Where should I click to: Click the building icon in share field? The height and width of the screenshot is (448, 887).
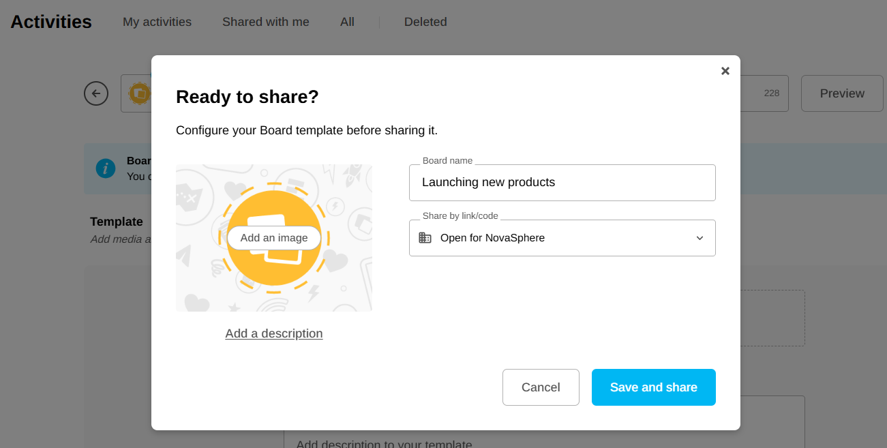coord(425,238)
